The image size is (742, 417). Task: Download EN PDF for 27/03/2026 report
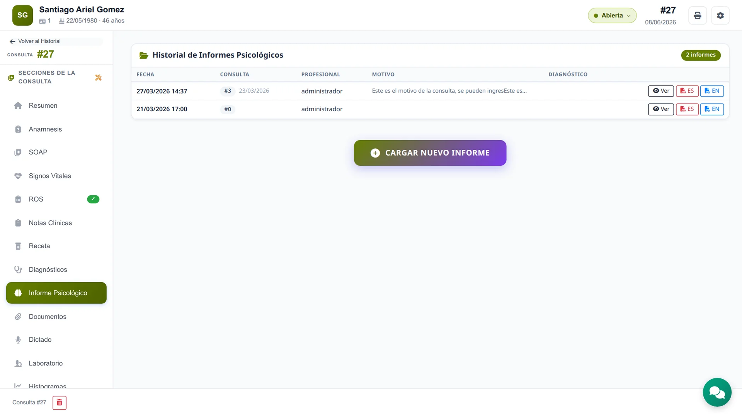(712, 91)
